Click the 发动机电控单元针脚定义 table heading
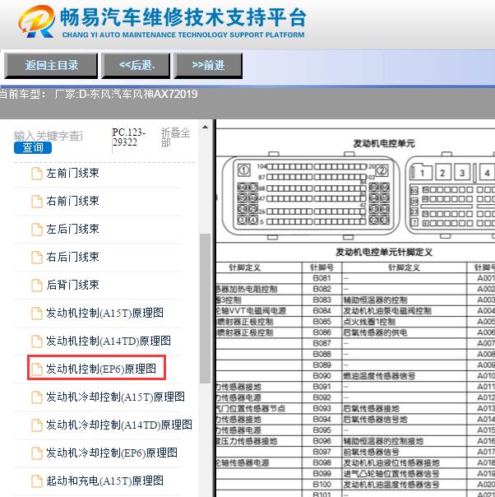This screenshot has height=497, width=495. (x=384, y=253)
